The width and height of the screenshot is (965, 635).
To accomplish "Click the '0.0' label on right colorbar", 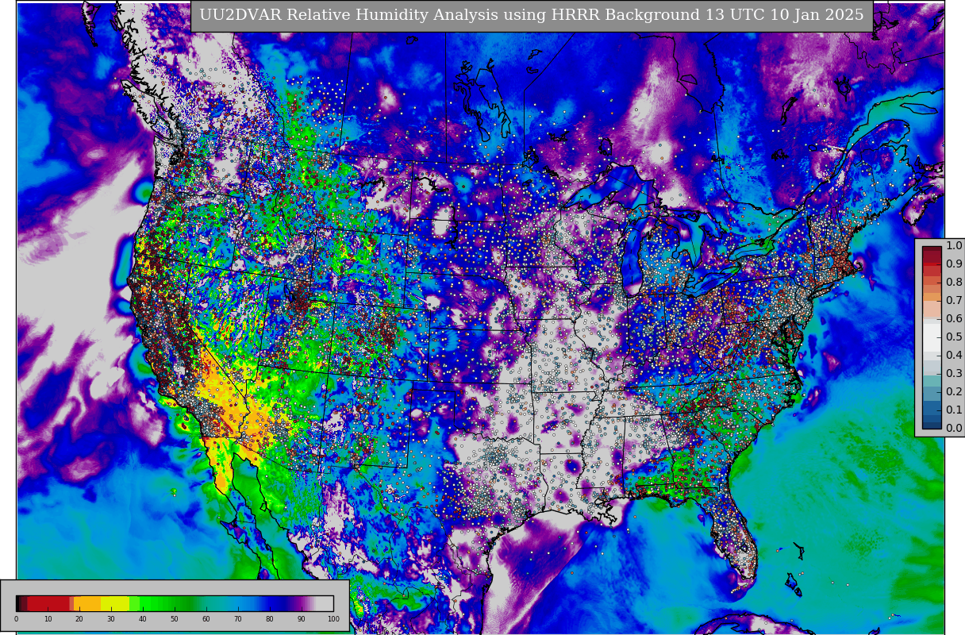I will tap(954, 429).
